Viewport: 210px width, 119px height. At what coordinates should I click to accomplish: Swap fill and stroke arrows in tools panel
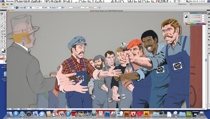[5, 49]
